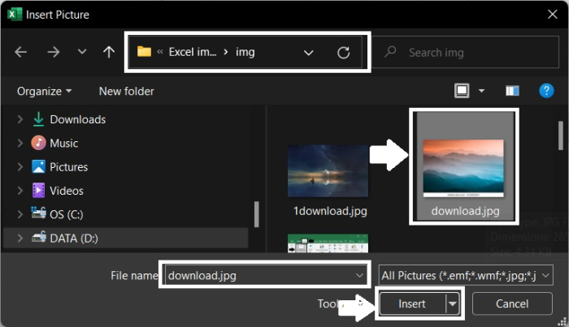Go forward using the right arrow
This screenshot has height=327, width=569.
click(54, 52)
